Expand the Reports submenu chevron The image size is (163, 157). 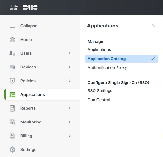[x=70, y=108]
